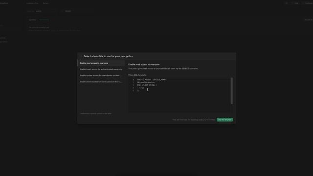Click the policy description mentioning SELECT operation
Image resolution: width=313 pixels, height=176 pixels.
click(163, 68)
